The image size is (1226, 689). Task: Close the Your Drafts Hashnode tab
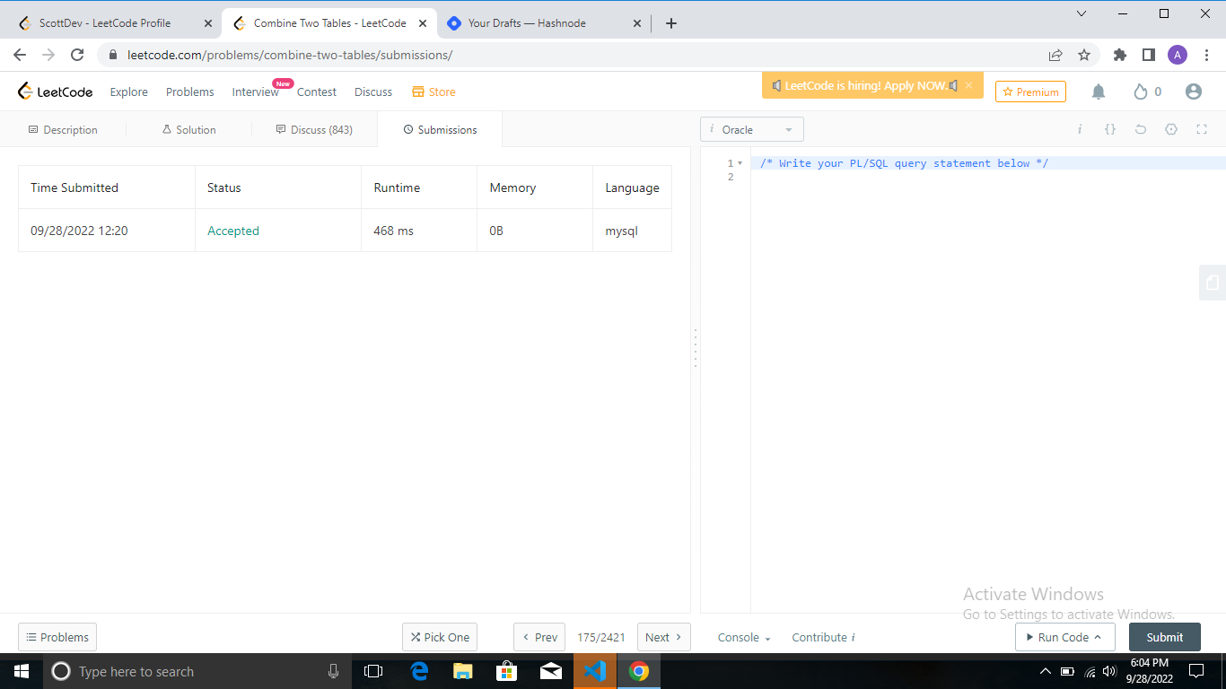(637, 23)
